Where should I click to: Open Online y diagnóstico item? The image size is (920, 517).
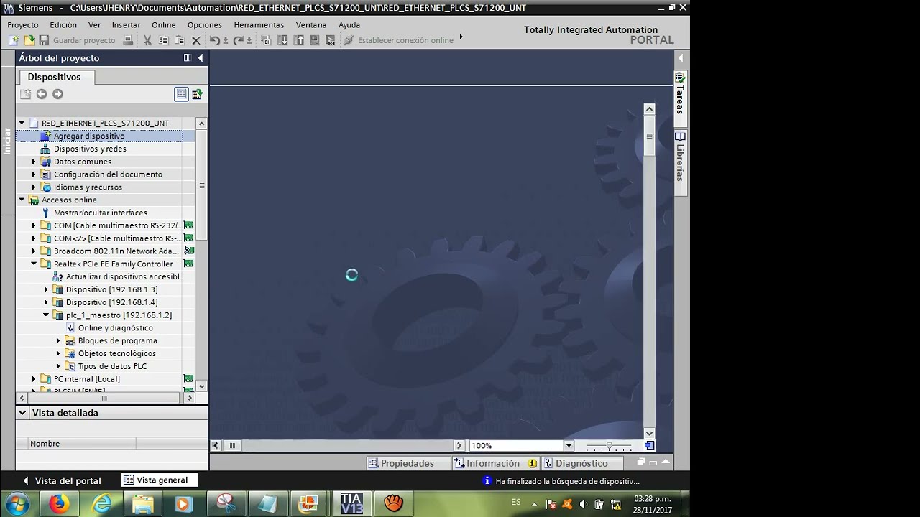point(115,328)
